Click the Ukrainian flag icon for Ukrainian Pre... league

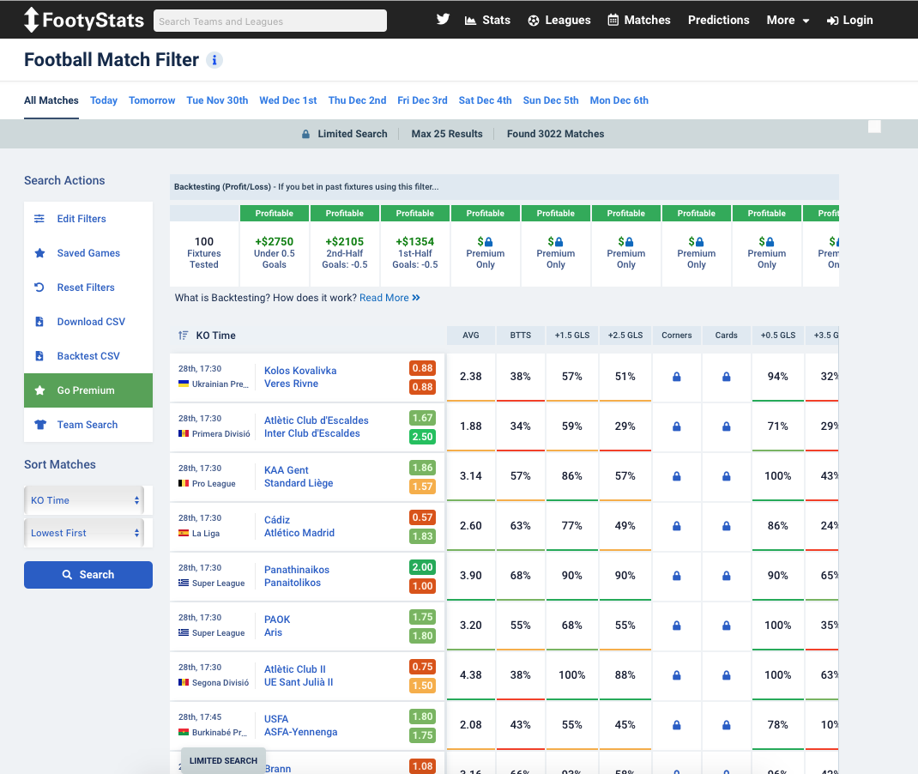coord(184,384)
